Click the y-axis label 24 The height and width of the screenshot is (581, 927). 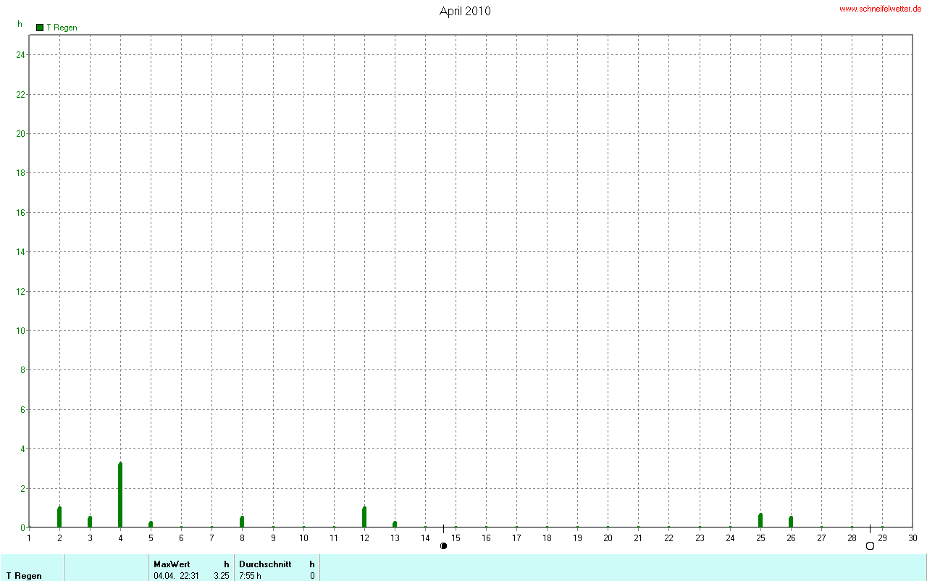click(22, 55)
